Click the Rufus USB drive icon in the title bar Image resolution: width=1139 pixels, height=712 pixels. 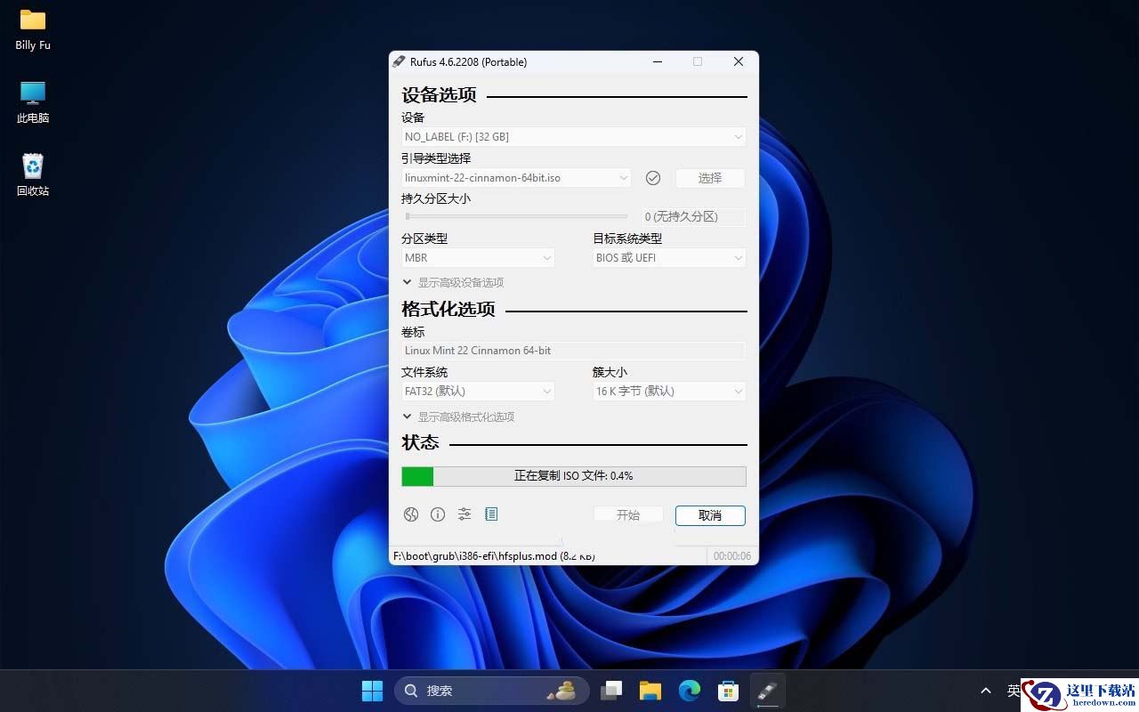[399, 61]
